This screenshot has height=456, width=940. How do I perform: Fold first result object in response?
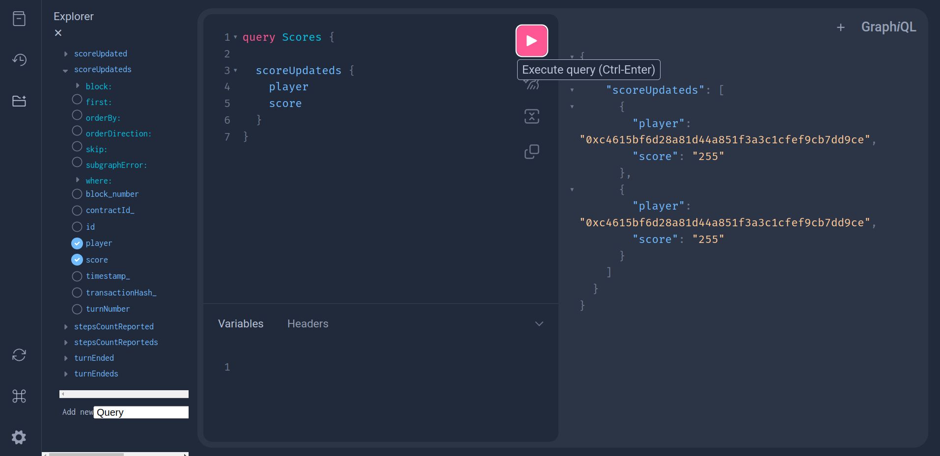[572, 107]
